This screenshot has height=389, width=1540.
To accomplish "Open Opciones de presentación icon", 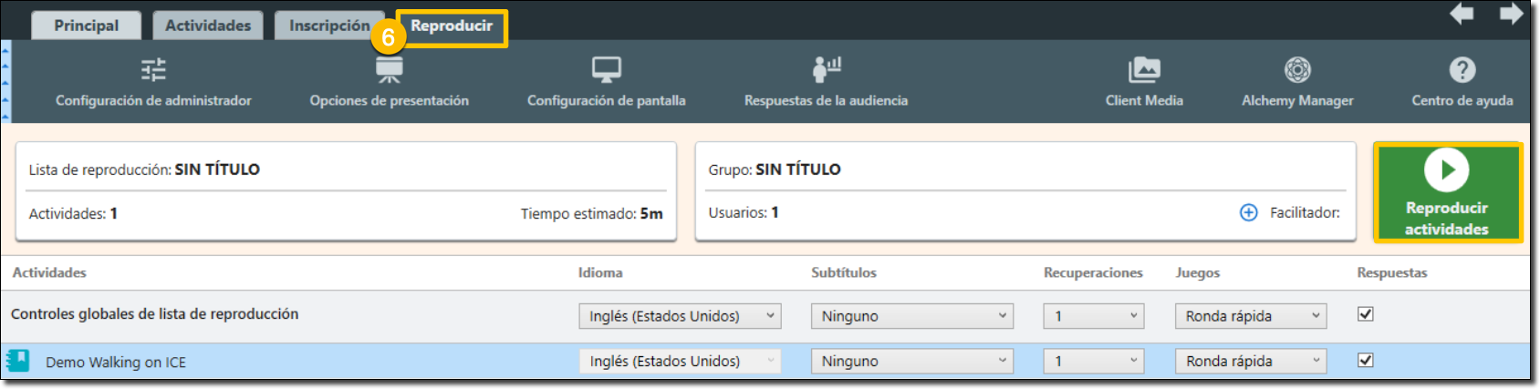I will pyautogui.click(x=389, y=70).
